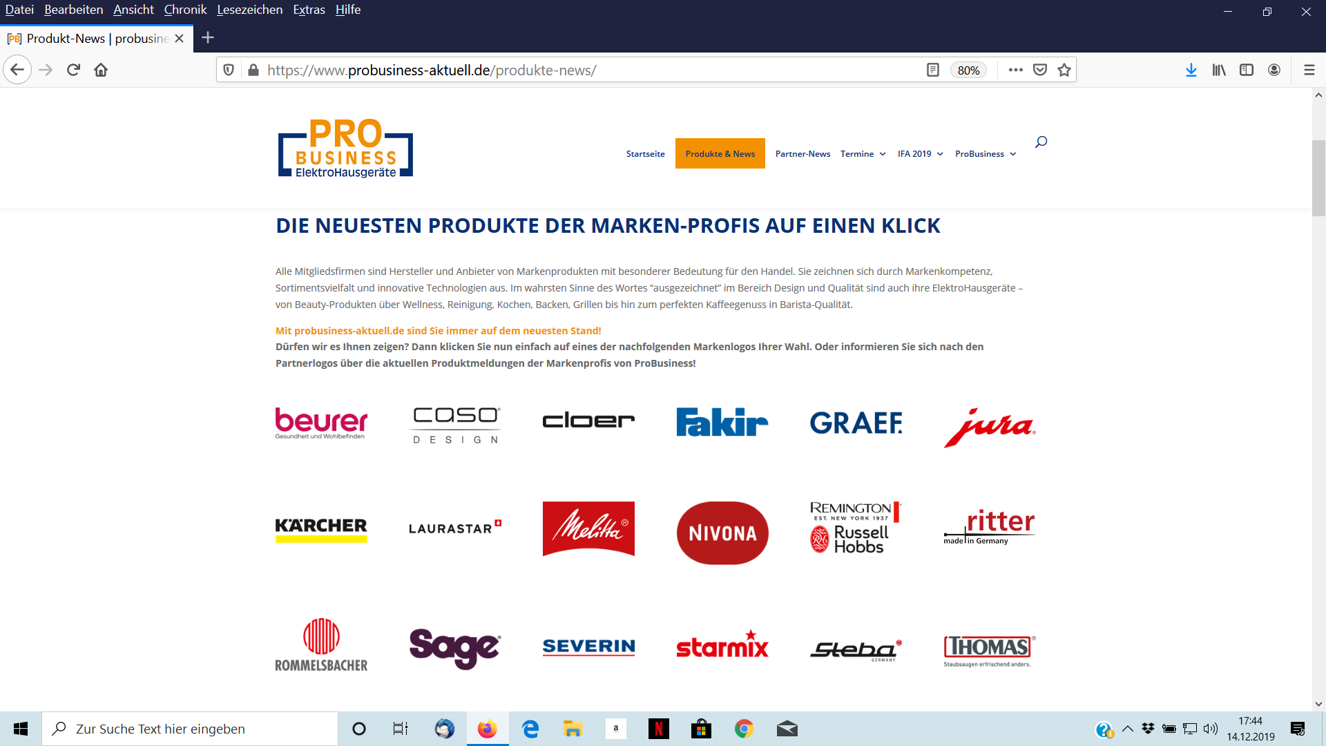Screen dimensions: 1326x746
Task: Open the Firefox downloads panel
Action: (1191, 70)
